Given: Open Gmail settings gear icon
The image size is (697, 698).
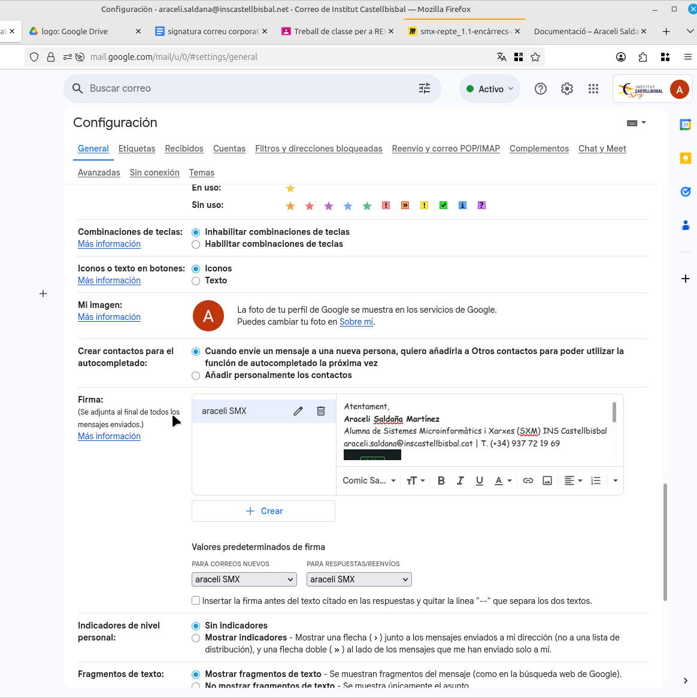Looking at the screenshot, I should point(567,89).
